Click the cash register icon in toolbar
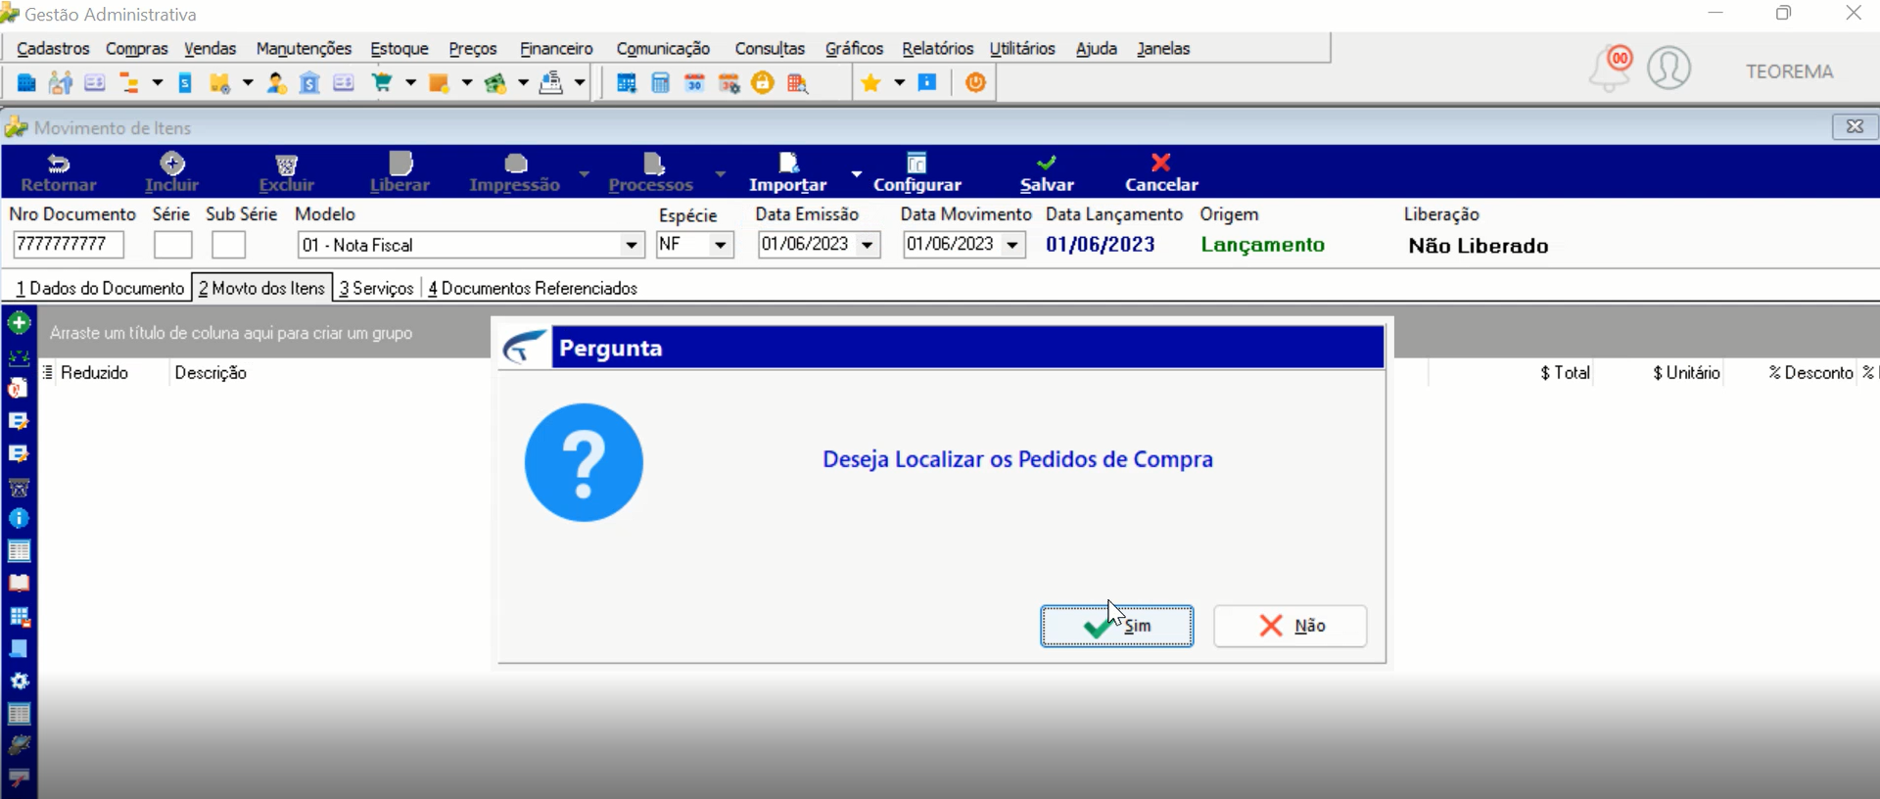Image resolution: width=1880 pixels, height=799 pixels. pyautogui.click(x=551, y=83)
